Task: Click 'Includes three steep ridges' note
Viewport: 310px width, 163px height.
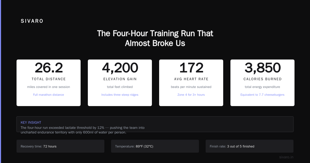Action: pos(120,95)
